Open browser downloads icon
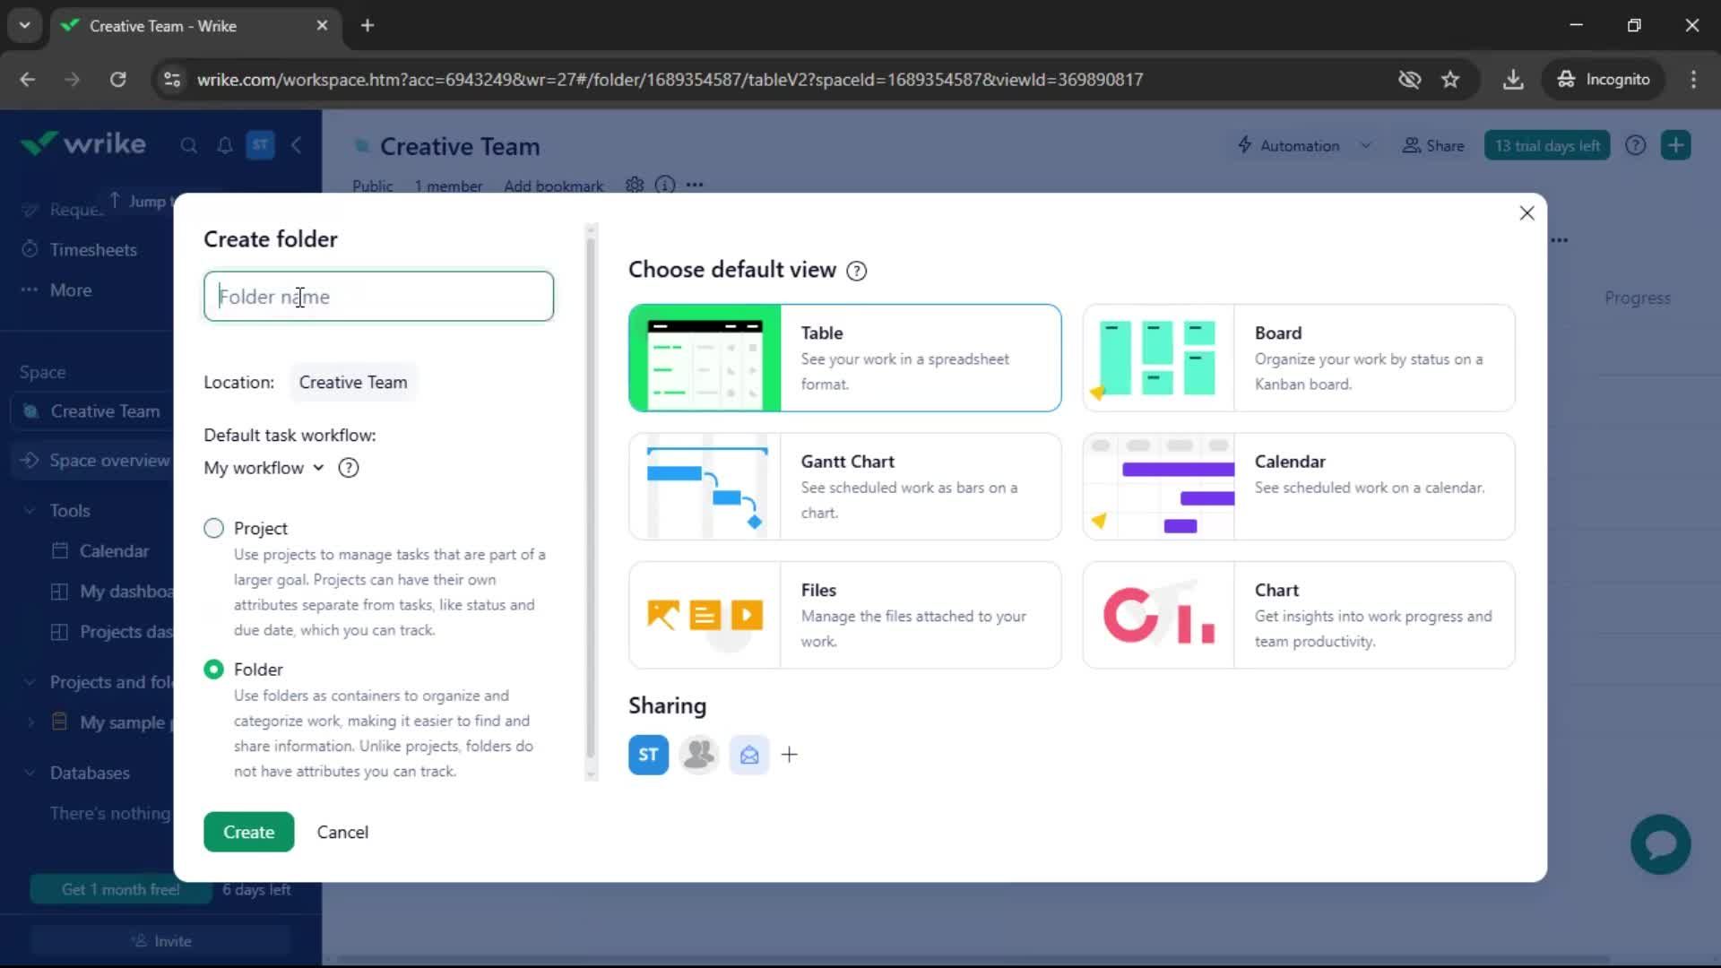The width and height of the screenshot is (1721, 968). click(1513, 80)
